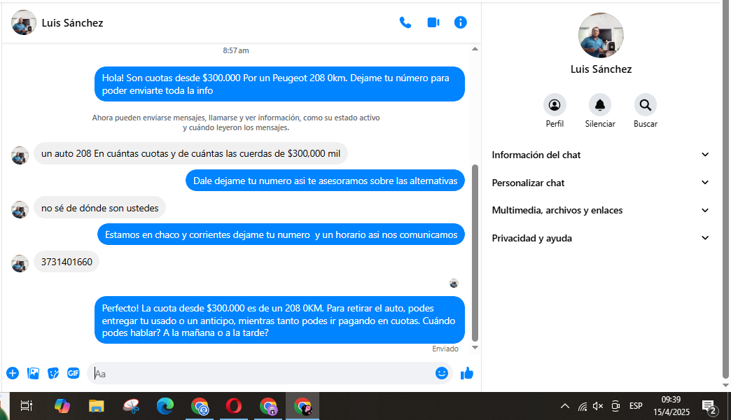Click the Aa message input field
Viewport: 731px width, 420px height.
[x=263, y=373]
